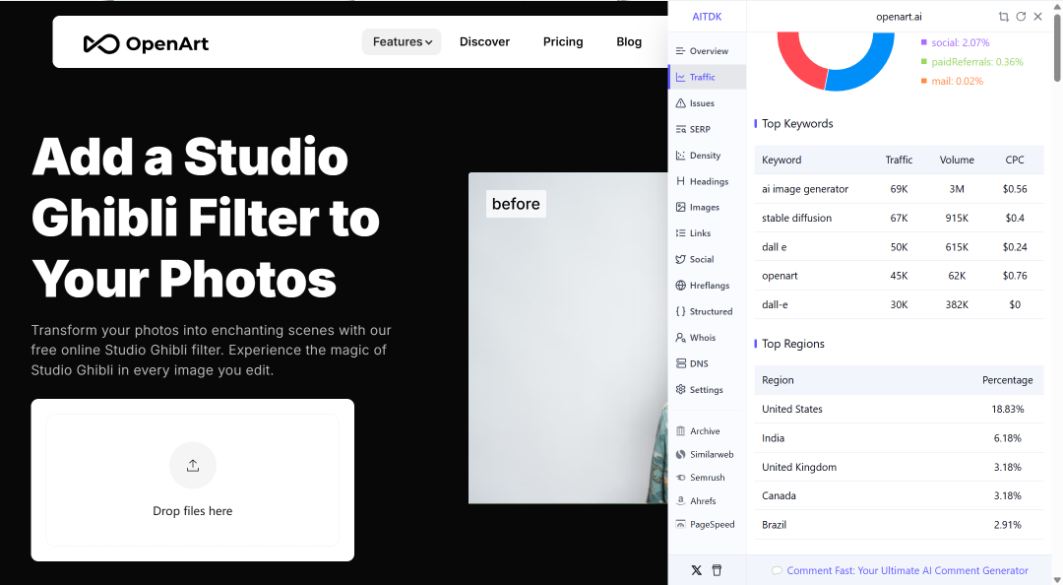Click the Overview sidebar icon
1063x585 pixels.
coord(681,51)
